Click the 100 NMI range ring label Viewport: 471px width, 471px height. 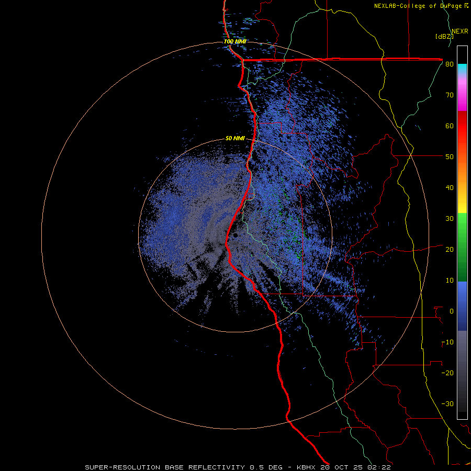tap(235, 41)
